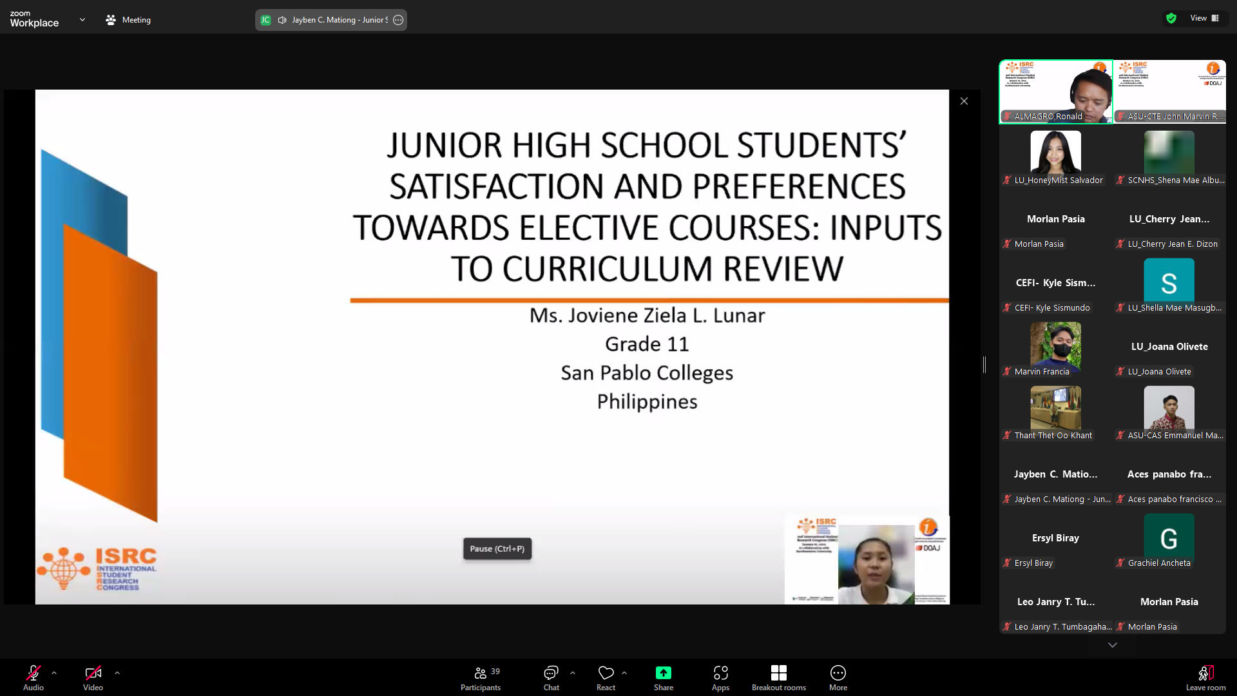Click the green Share screen icon
The width and height of the screenshot is (1237, 696).
click(663, 673)
